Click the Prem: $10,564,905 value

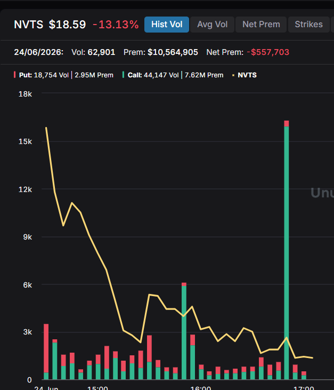coord(161,52)
